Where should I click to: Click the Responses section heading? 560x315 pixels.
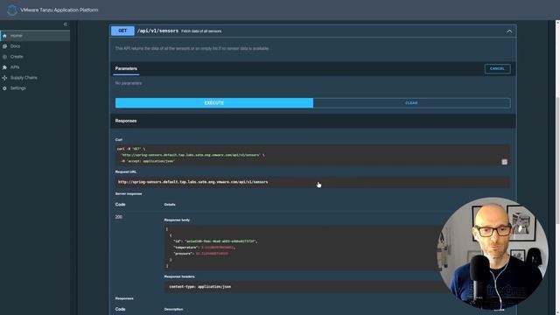tap(126, 121)
